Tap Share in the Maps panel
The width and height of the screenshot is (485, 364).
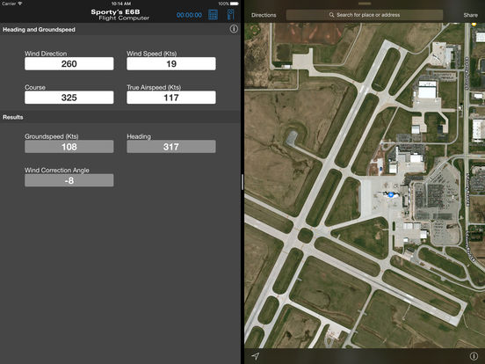470,15
